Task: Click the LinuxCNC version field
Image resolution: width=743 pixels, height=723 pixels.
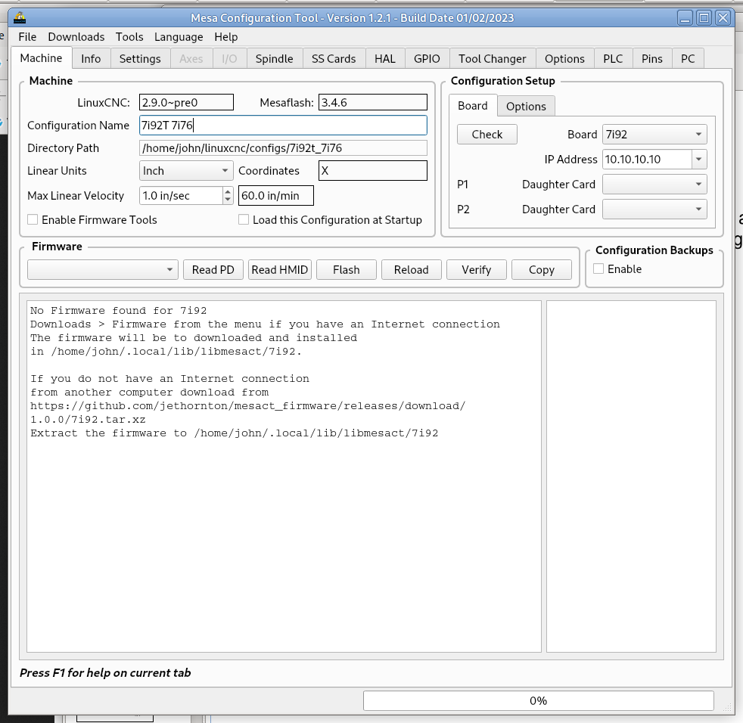Action: (186, 102)
